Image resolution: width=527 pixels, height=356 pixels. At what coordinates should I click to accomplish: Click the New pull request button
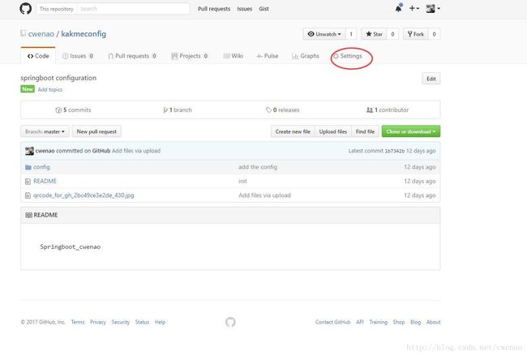click(96, 131)
